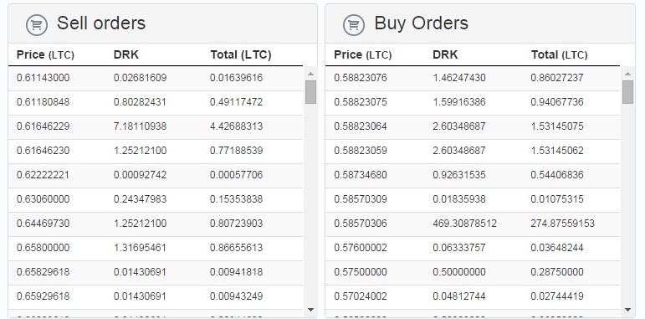The width and height of the screenshot is (645, 319).
Task: Select sell order priced 0.65800000
Action: click(156, 248)
